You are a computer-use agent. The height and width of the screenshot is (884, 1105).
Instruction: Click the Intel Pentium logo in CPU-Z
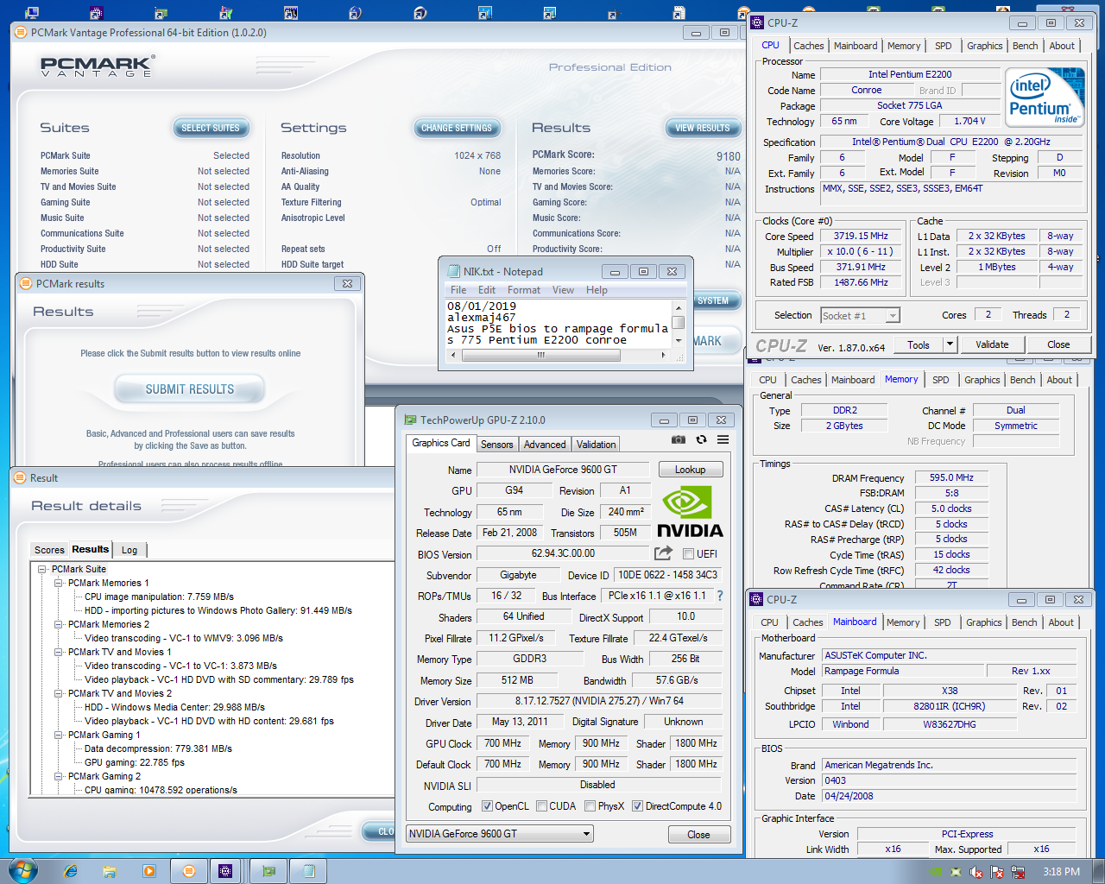[x=1045, y=98]
